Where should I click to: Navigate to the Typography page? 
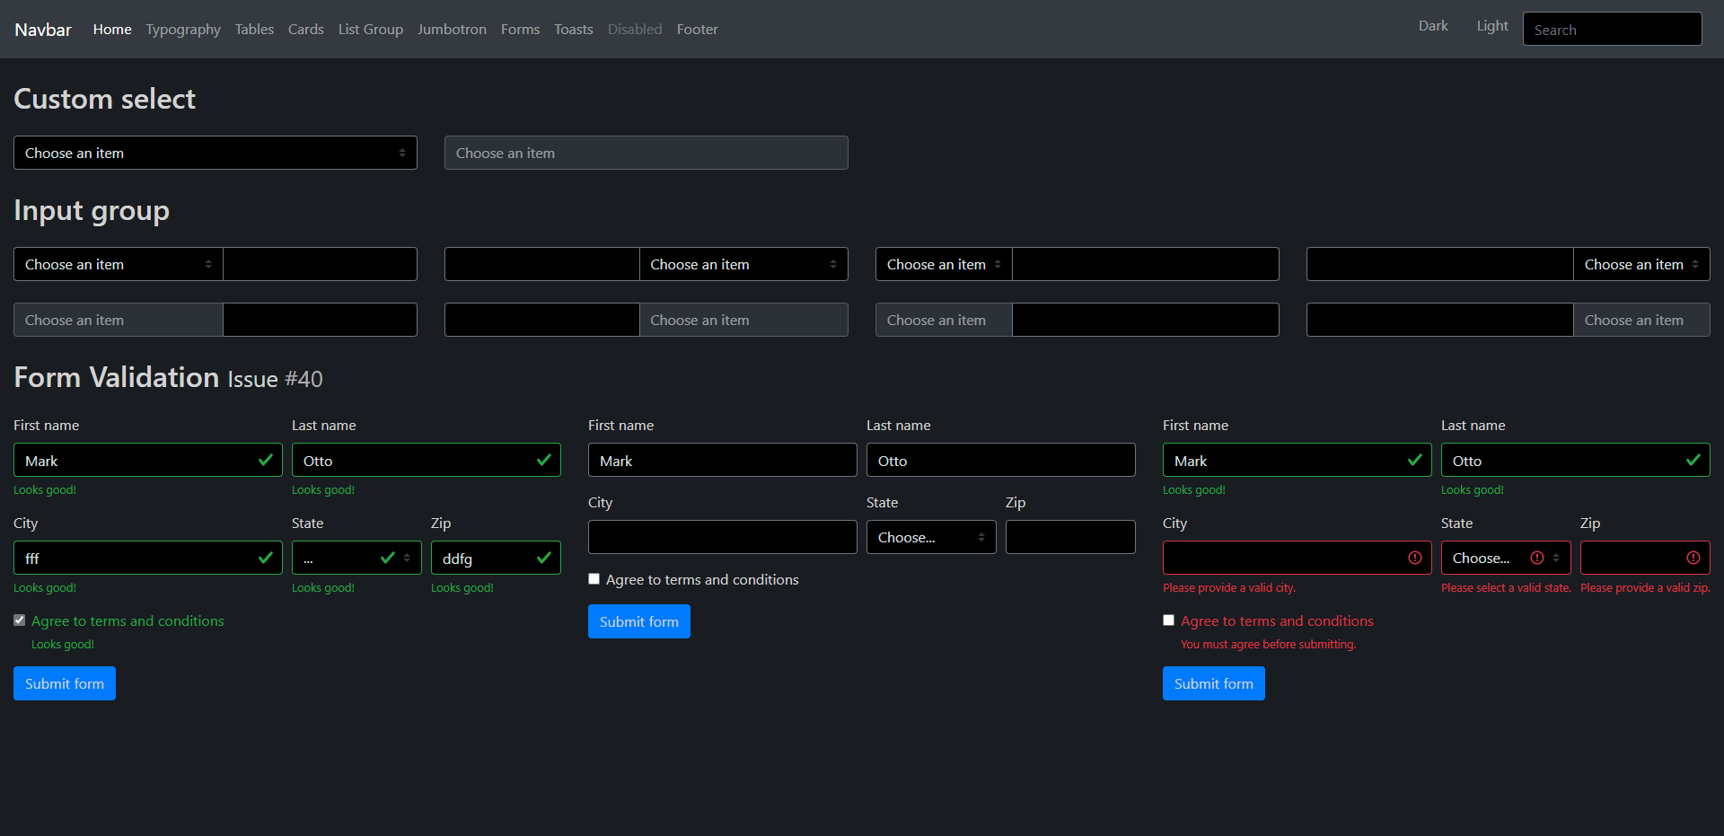pyautogui.click(x=183, y=29)
